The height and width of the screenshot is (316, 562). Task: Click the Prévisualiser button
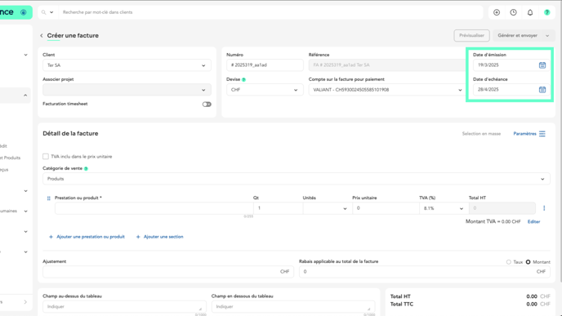pos(471,35)
